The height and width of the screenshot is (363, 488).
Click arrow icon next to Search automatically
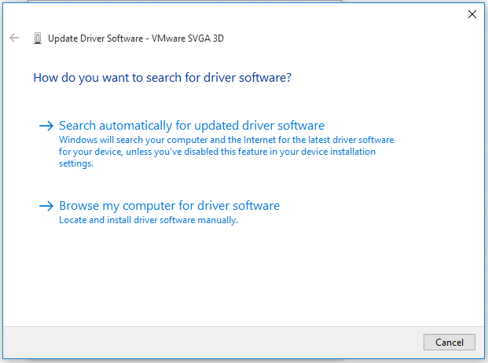coord(46,126)
